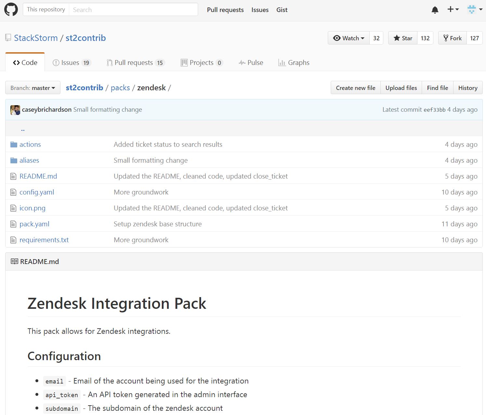This screenshot has height=415, width=486.
Task: Click file icon for README.md row
Action: click(13, 176)
